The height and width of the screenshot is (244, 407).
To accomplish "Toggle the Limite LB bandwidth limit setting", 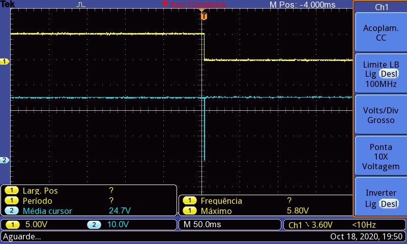I will 381,74.
